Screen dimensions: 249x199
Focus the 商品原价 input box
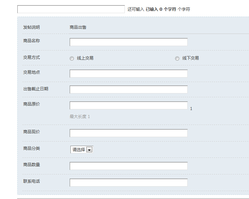click(128, 106)
